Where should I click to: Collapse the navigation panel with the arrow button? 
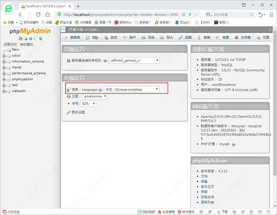(63, 29)
